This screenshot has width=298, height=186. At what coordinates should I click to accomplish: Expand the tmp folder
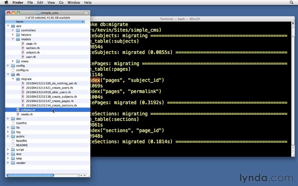[8, 158]
